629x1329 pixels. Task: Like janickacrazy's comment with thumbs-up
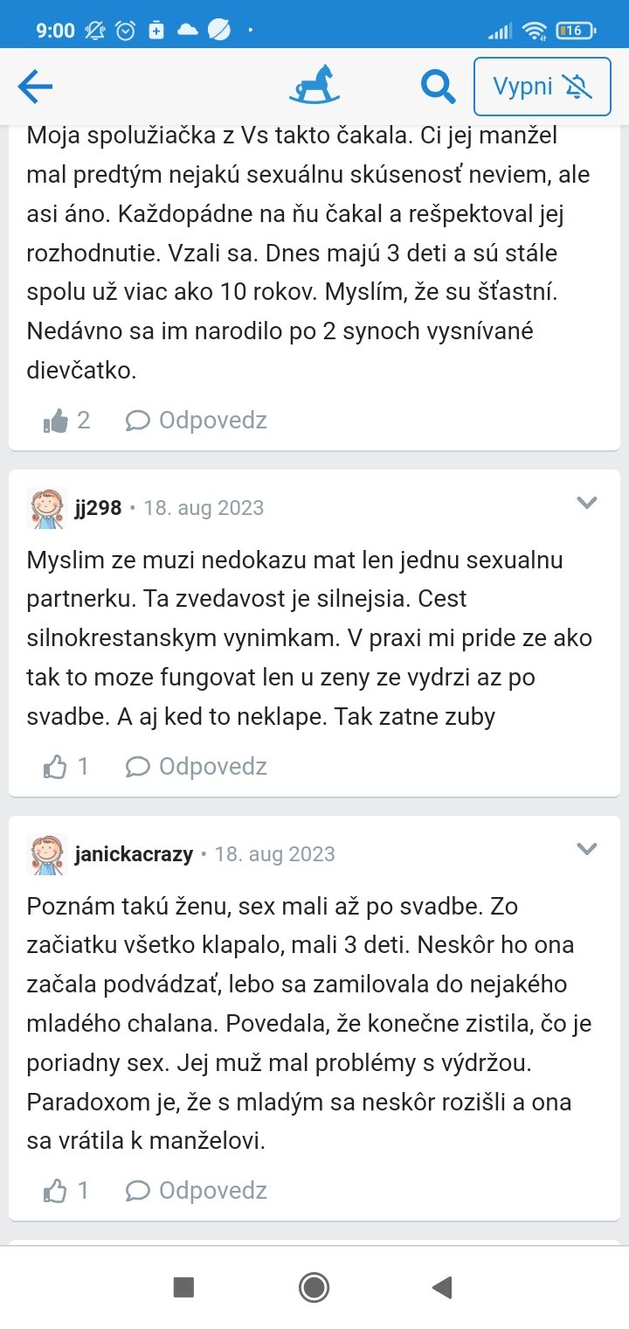tap(56, 1191)
